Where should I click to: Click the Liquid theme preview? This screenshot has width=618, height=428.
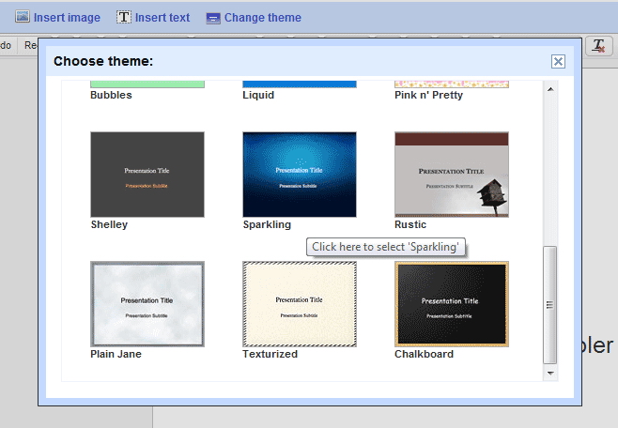[299, 84]
